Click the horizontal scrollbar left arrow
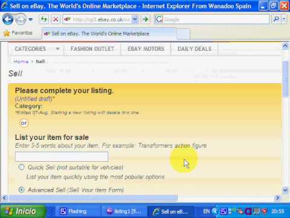The height and width of the screenshot is (218, 290). coord(4,197)
